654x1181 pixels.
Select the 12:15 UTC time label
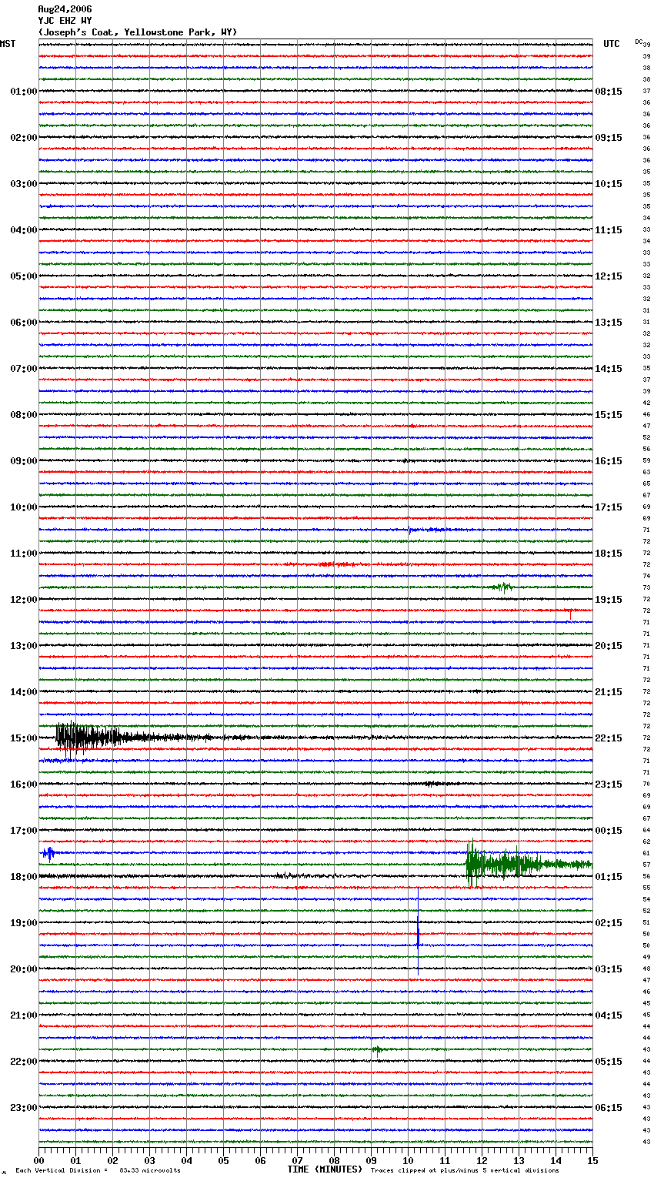click(609, 276)
